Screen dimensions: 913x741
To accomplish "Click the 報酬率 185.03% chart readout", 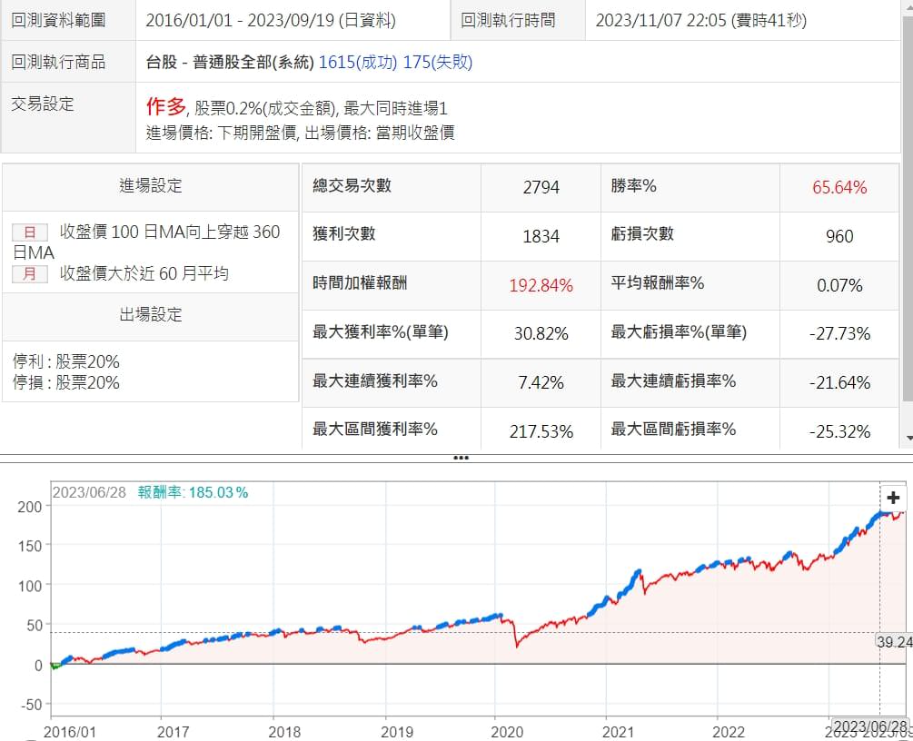I will pos(193,492).
